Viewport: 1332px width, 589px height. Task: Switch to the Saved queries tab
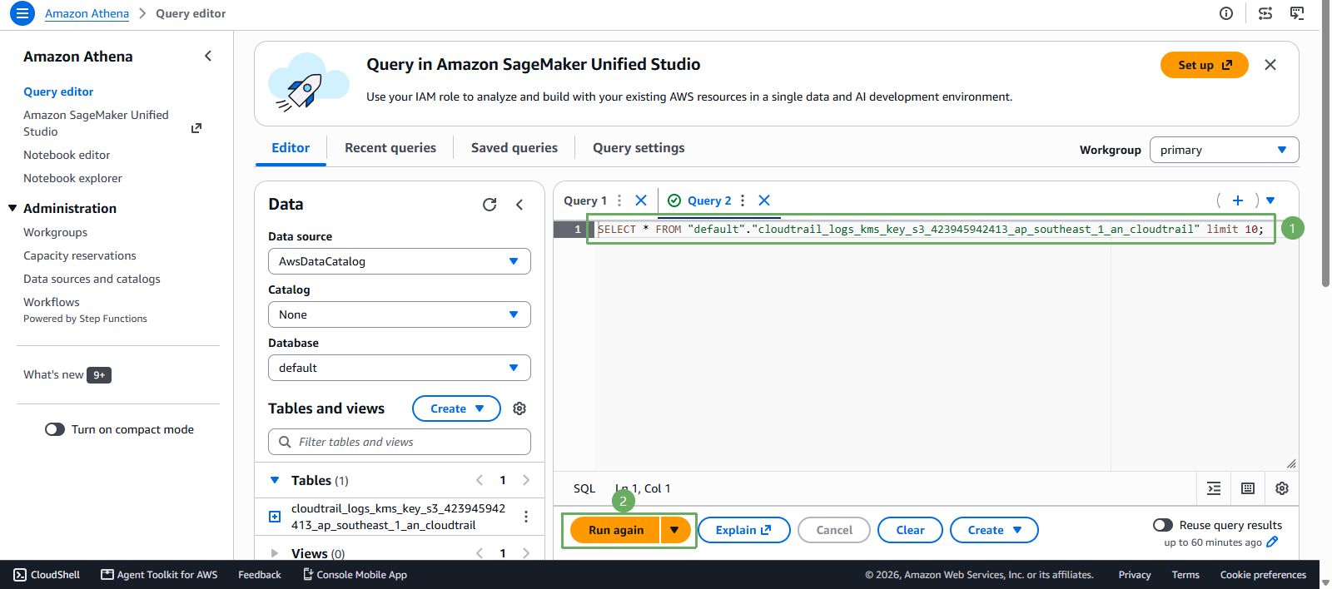(x=514, y=147)
